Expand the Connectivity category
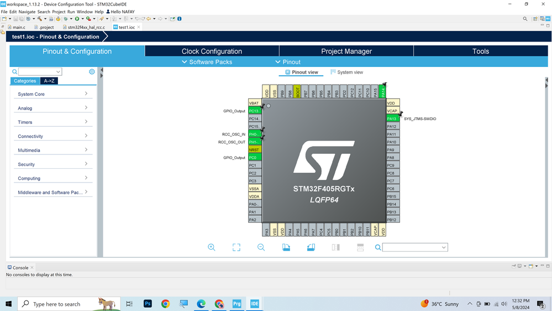 pos(53,137)
